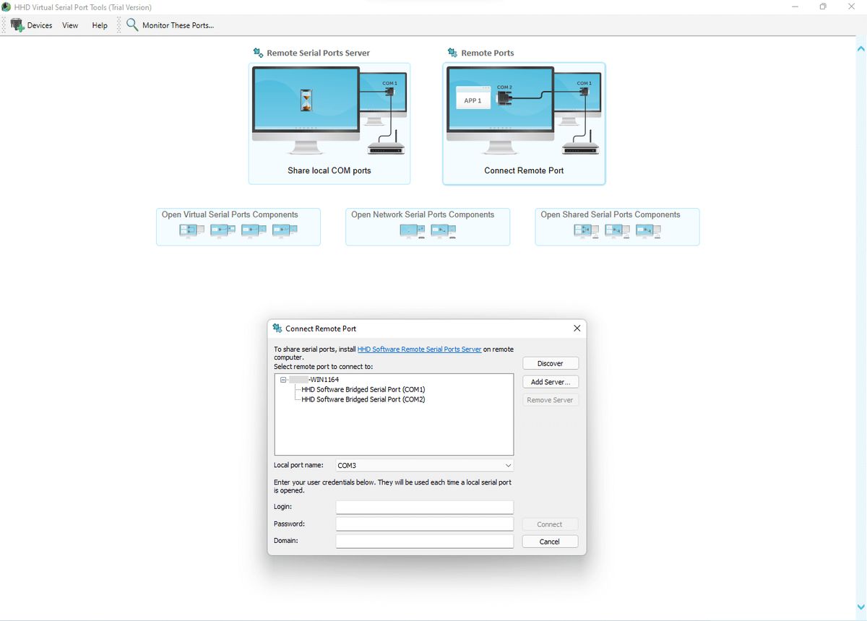The height and width of the screenshot is (621, 867).
Task: Follow the HHD Software Remote Serial Ports Server link
Action: [420, 349]
